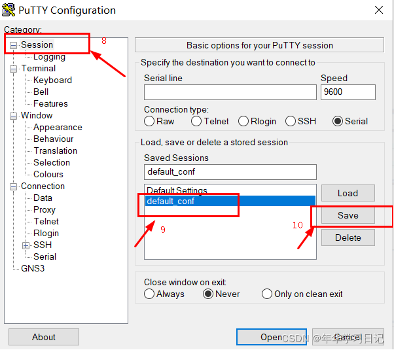Image resolution: width=394 pixels, height=350 pixels.
Task: Open the Rlogin category in the tree
Action: pyautogui.click(x=46, y=233)
